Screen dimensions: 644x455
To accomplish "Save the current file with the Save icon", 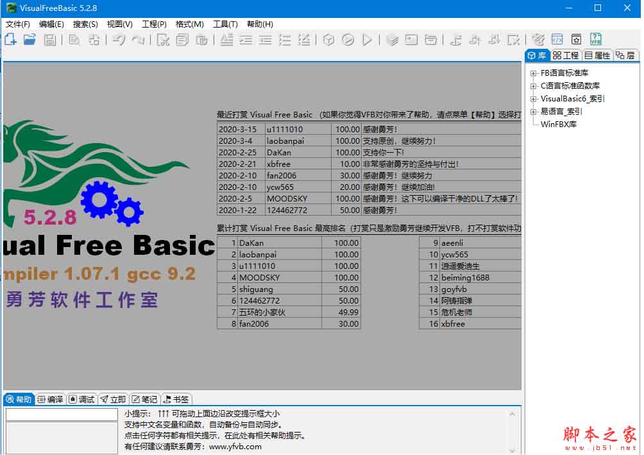I will point(49,39).
